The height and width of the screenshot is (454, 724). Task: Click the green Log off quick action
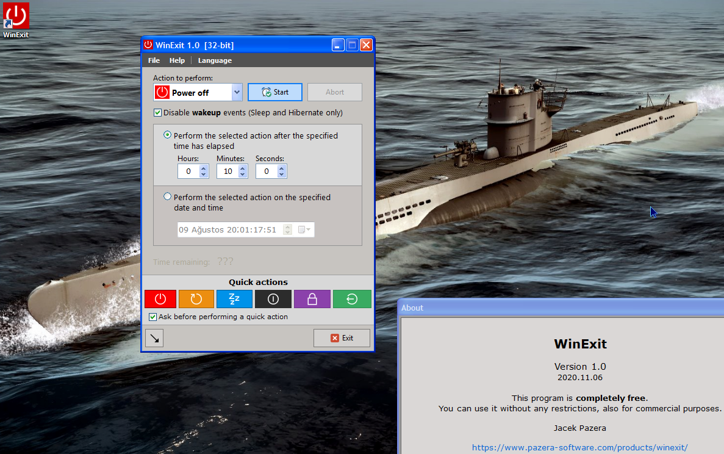coord(352,299)
